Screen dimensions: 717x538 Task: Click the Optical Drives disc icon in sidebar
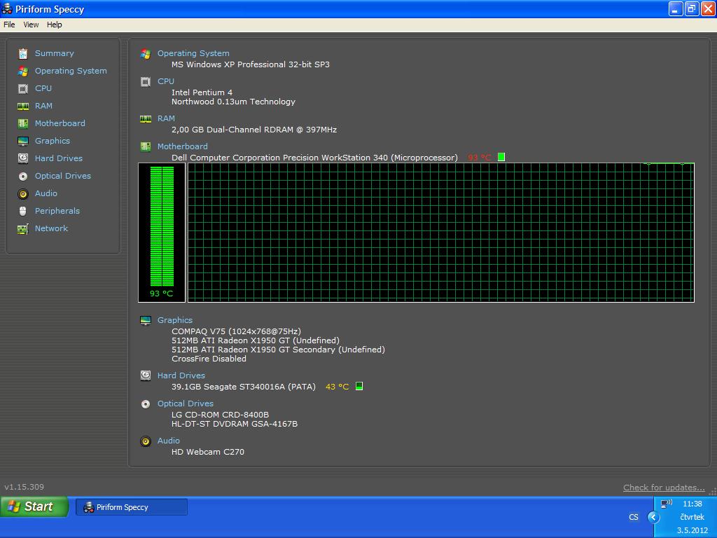click(x=23, y=176)
